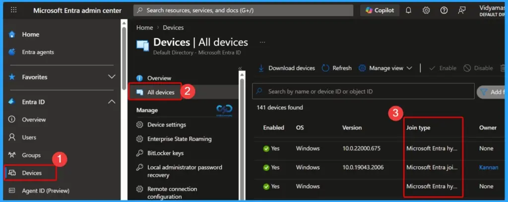Sort by the Enabled column header
Image resolution: width=508 pixels, height=202 pixels.
(273, 128)
